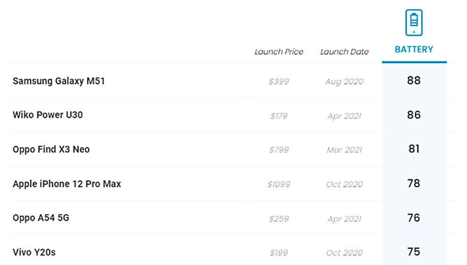Click the battery phone icon

coord(414,22)
